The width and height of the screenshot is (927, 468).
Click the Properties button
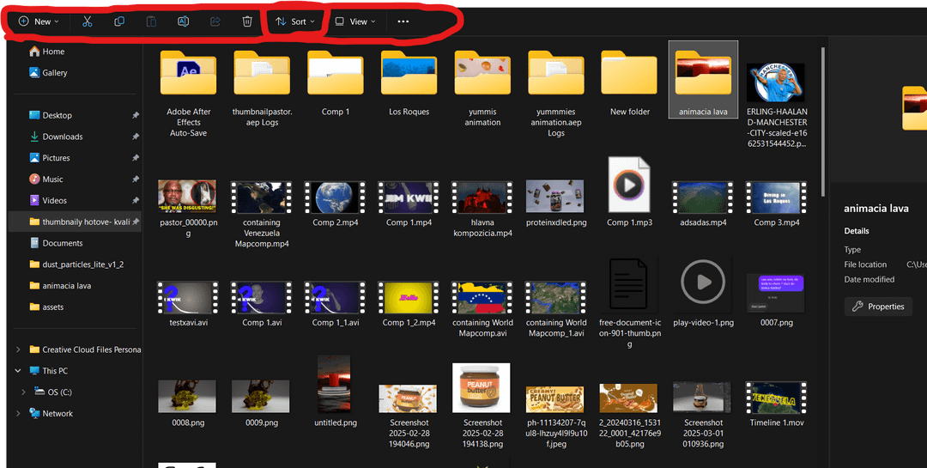[878, 307]
